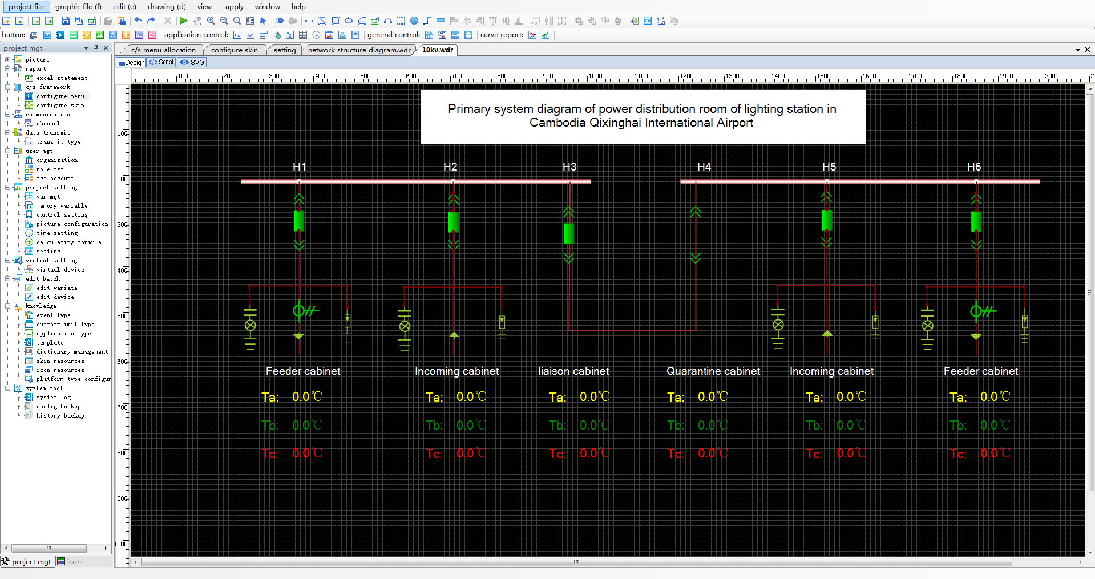Click the new picture file icon
This screenshot has width=1095, height=579.
coord(6,21)
